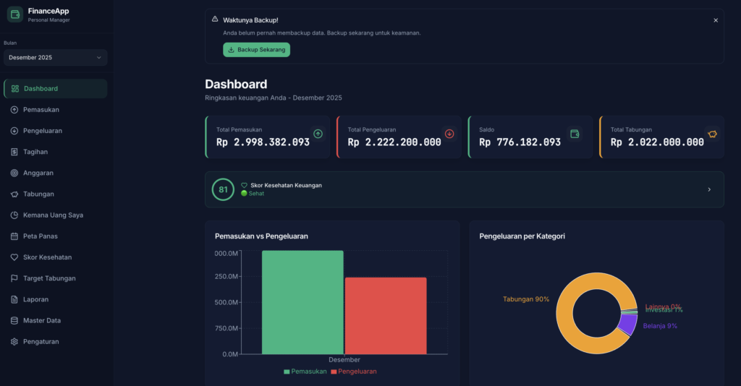Open the Tagihan menu item
741x386 pixels.
35,152
